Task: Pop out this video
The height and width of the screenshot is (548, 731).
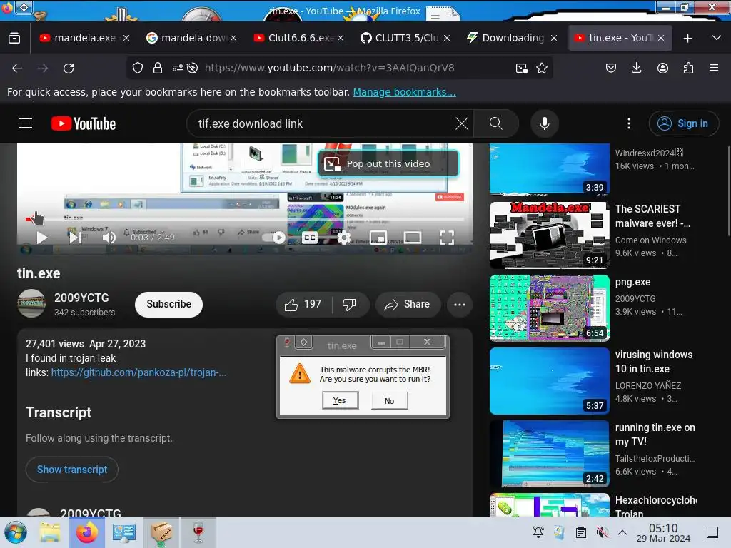Action: 388,163
